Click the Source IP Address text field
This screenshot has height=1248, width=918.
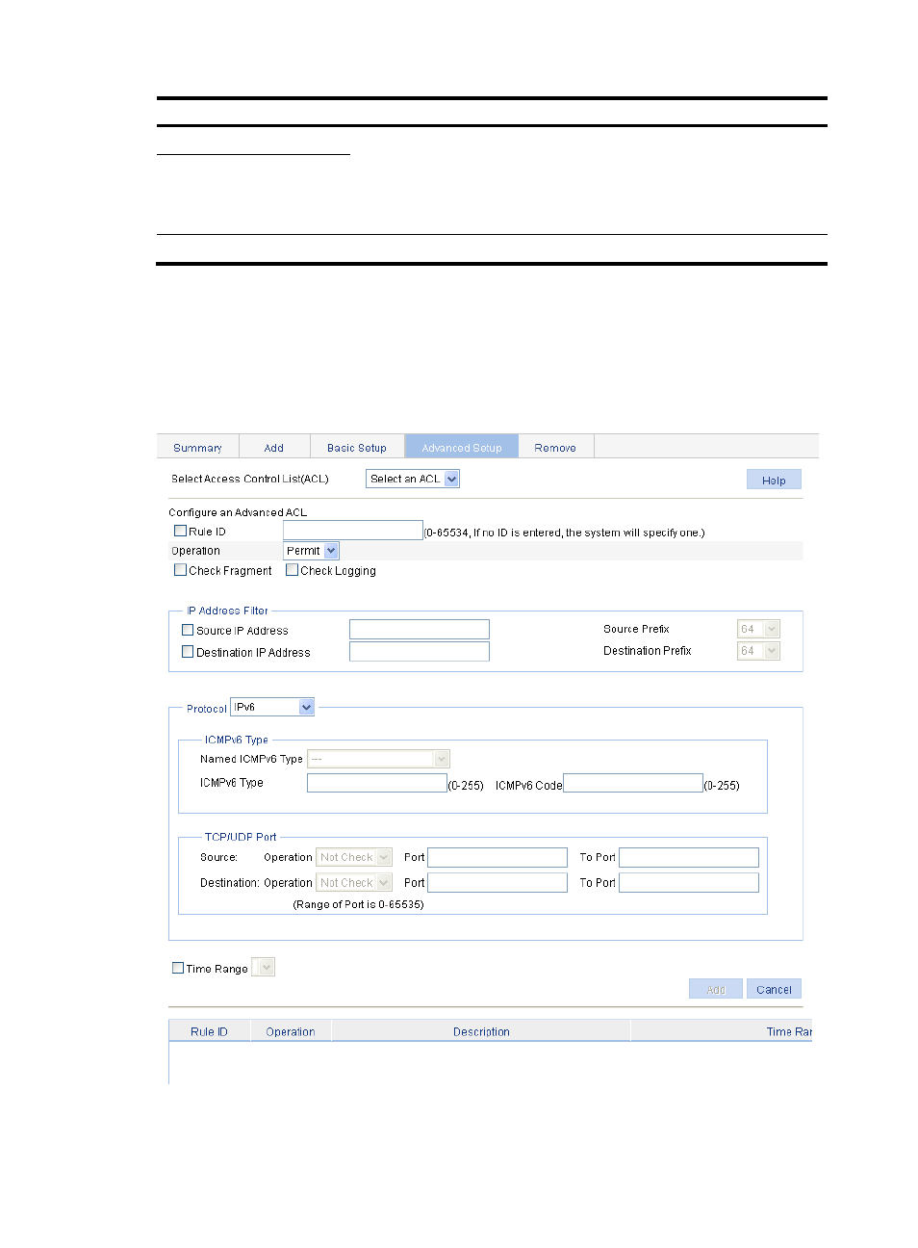(419, 630)
